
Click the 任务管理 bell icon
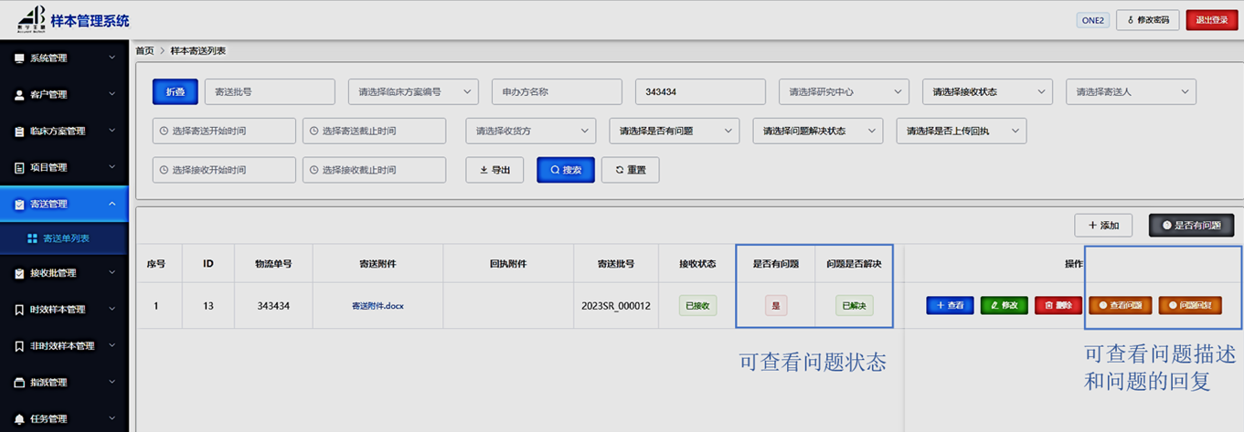pos(19,419)
